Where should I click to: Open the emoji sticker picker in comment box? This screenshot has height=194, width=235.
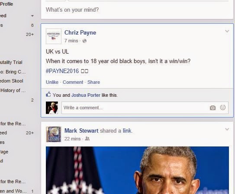click(x=223, y=108)
